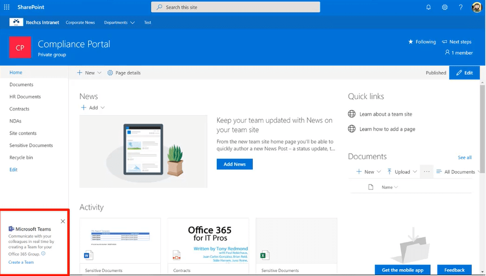Open the user profile avatar

(477, 7)
